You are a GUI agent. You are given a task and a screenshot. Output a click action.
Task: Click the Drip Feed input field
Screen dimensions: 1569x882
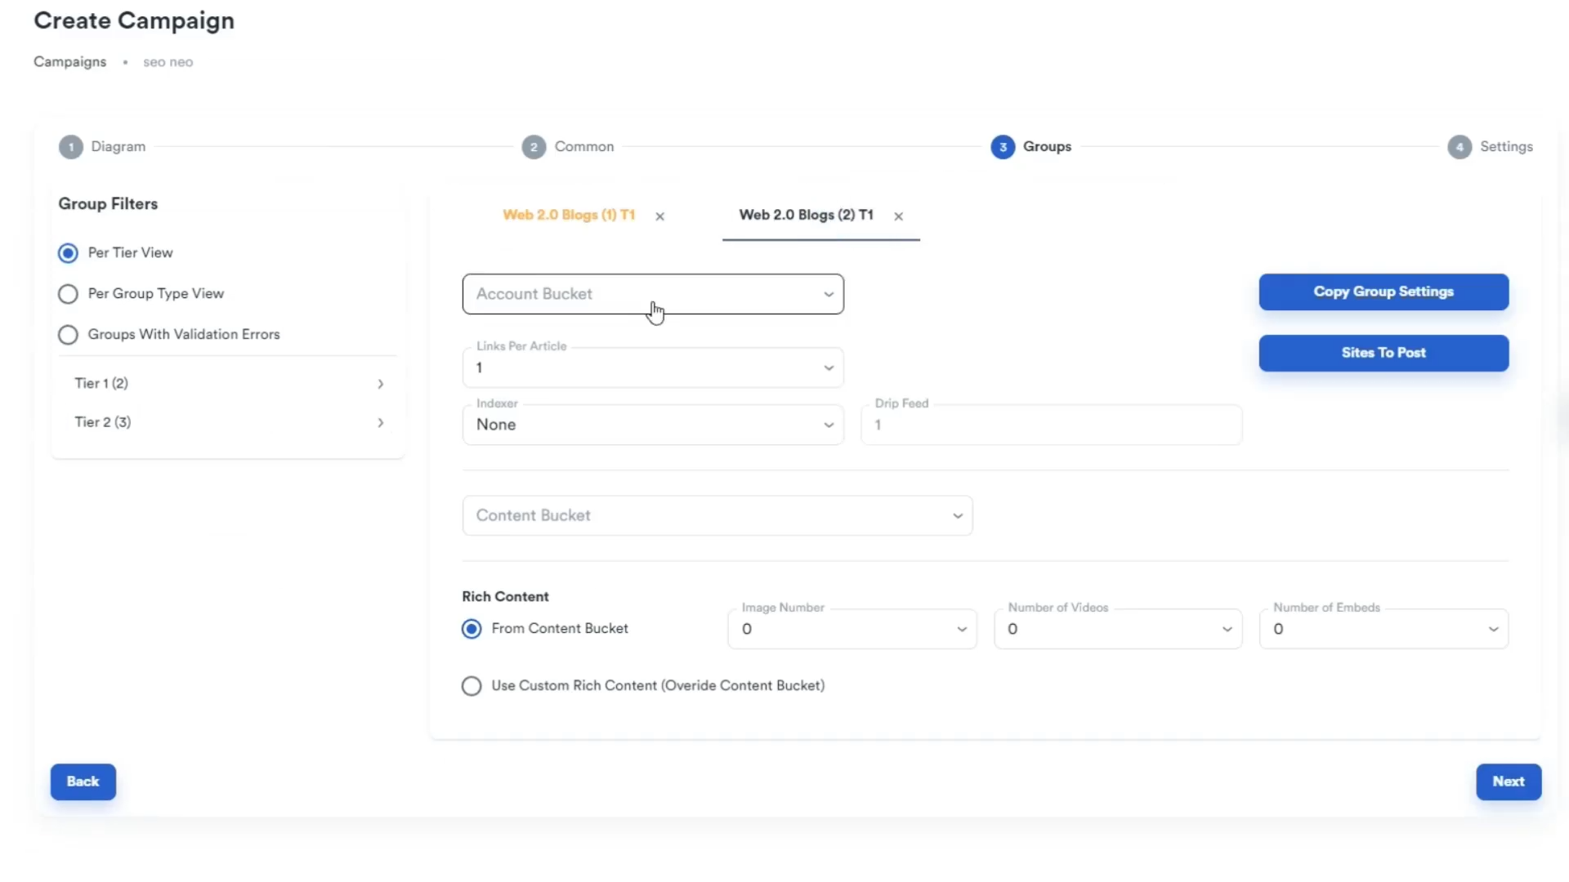click(x=1051, y=425)
